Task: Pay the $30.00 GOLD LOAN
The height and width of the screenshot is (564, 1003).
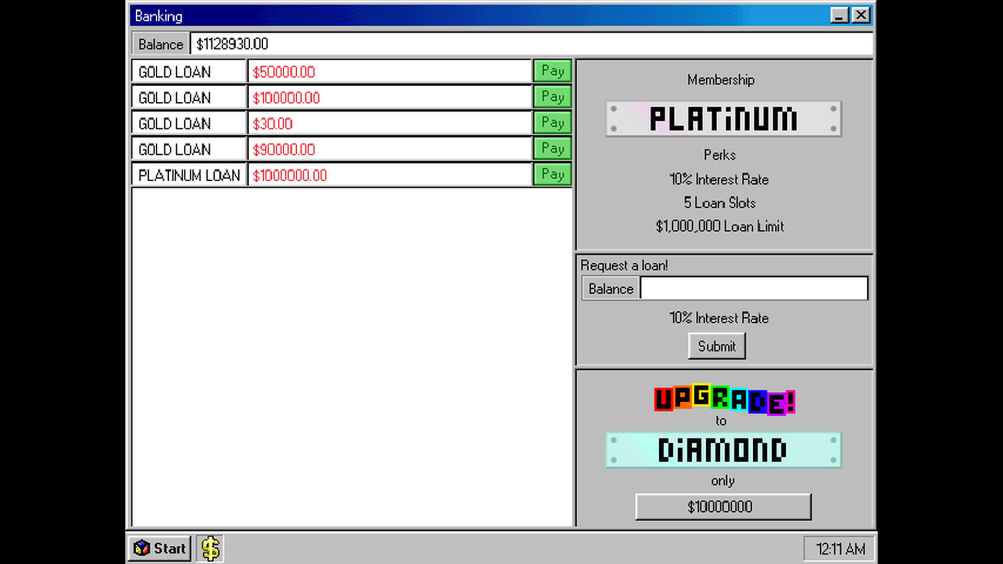Action: 552,123
